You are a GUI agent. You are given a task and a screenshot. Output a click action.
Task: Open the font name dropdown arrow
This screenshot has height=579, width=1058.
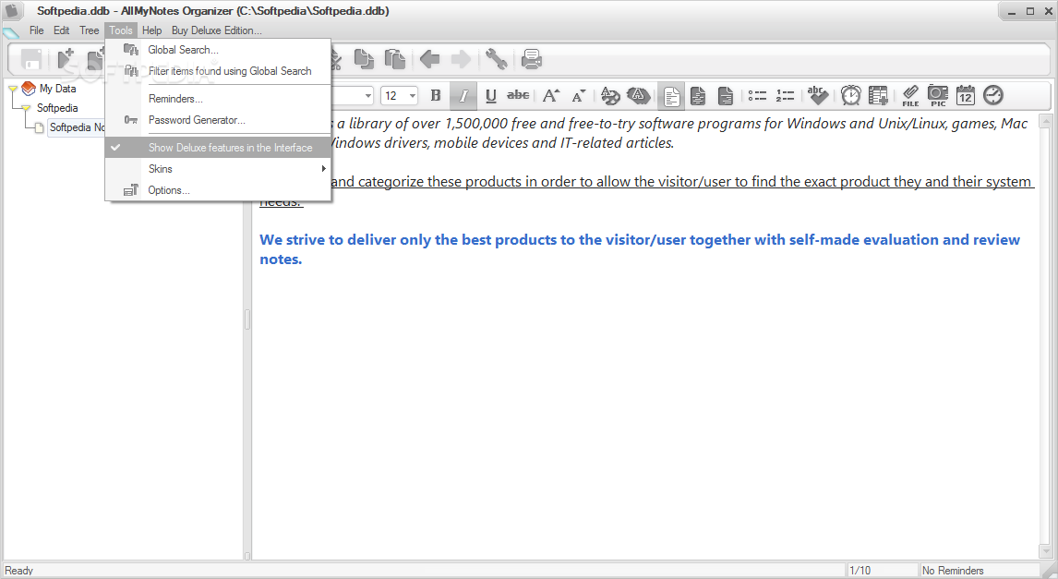367,96
